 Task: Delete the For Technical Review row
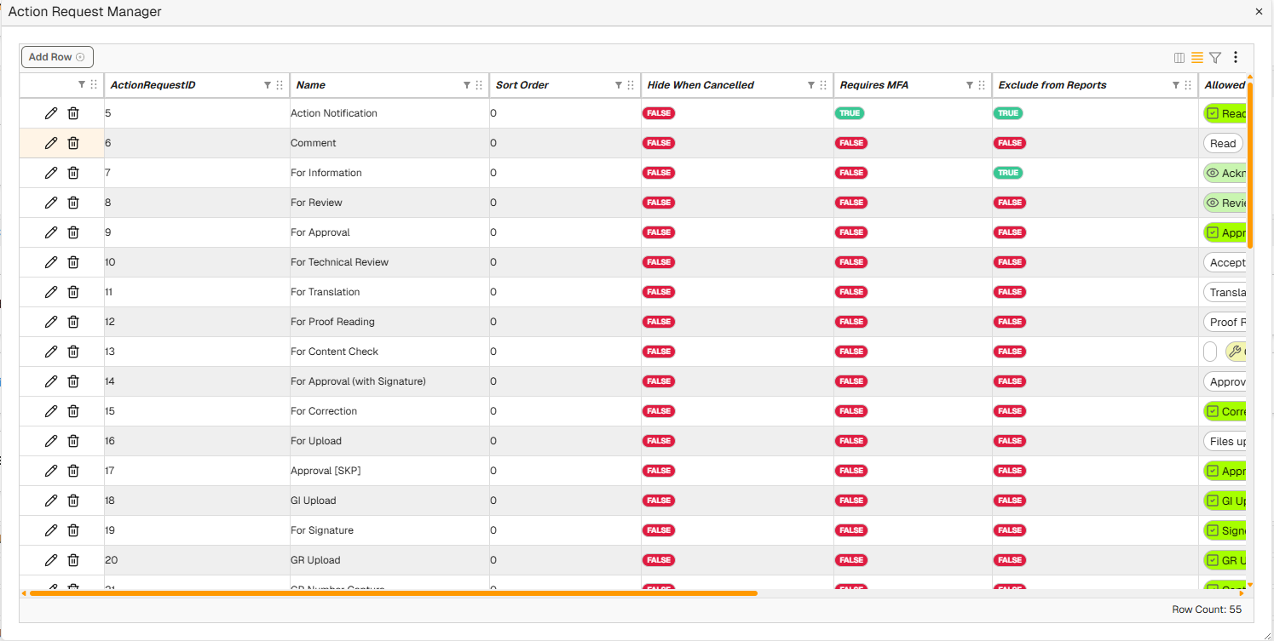tap(73, 262)
